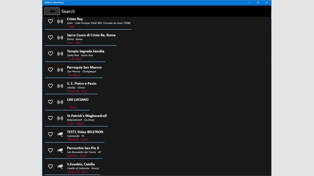Image resolution: width=314 pixels, height=176 pixels.
Task: Maximize the Belltron Streaming window
Action: (258, 3)
